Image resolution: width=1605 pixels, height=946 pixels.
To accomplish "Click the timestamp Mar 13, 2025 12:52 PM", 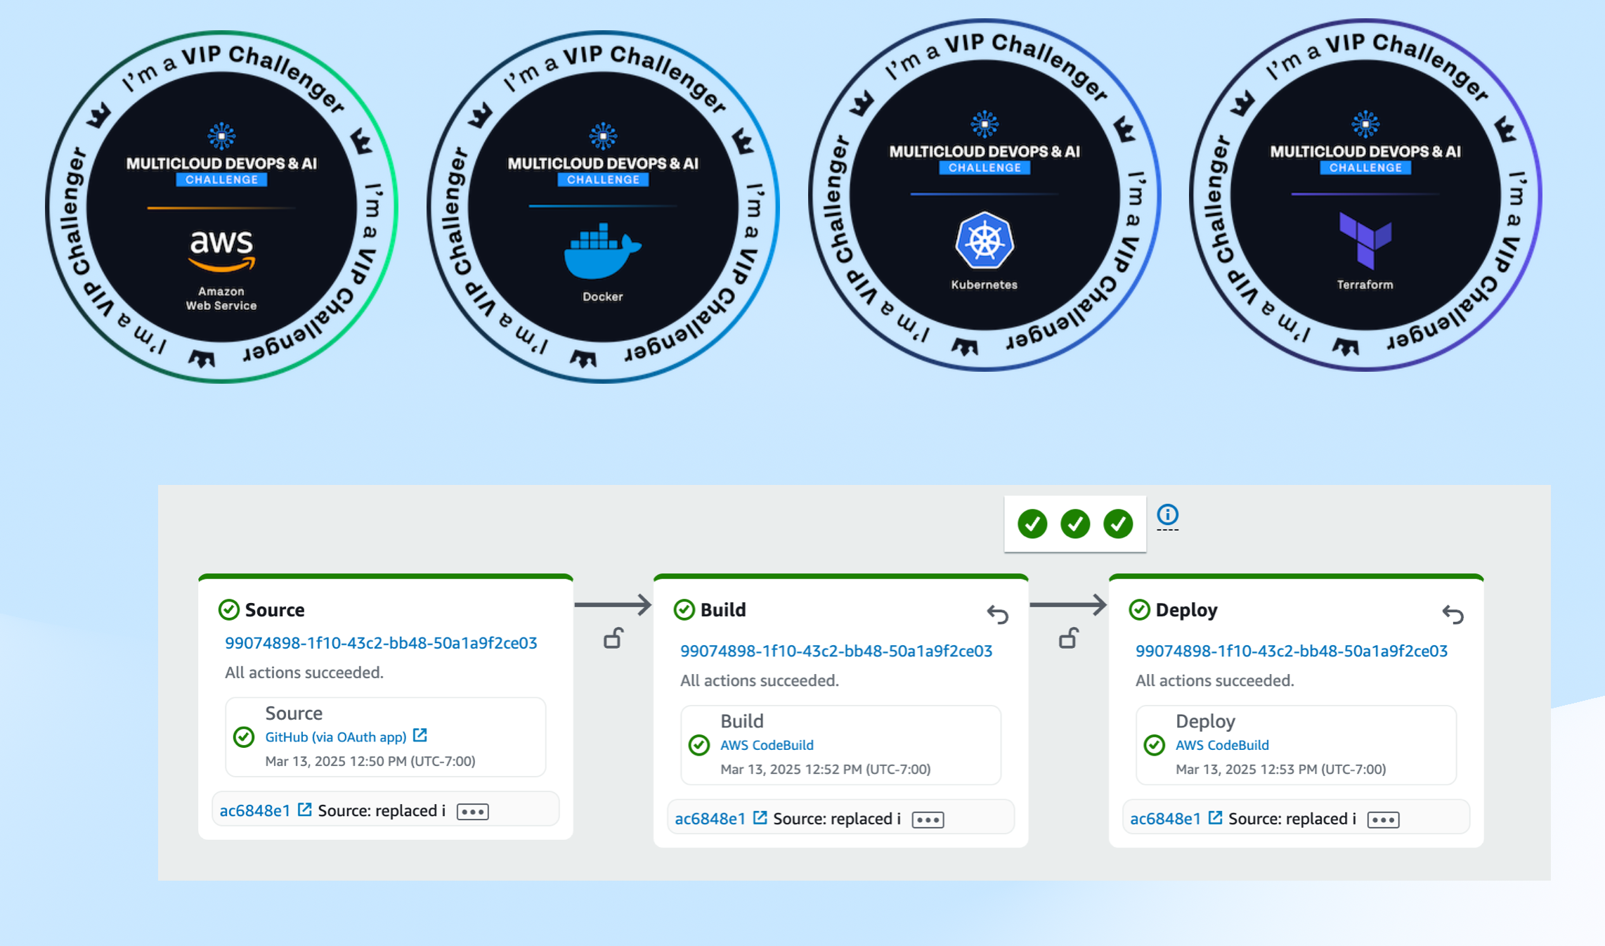I will pyautogui.click(x=826, y=770).
